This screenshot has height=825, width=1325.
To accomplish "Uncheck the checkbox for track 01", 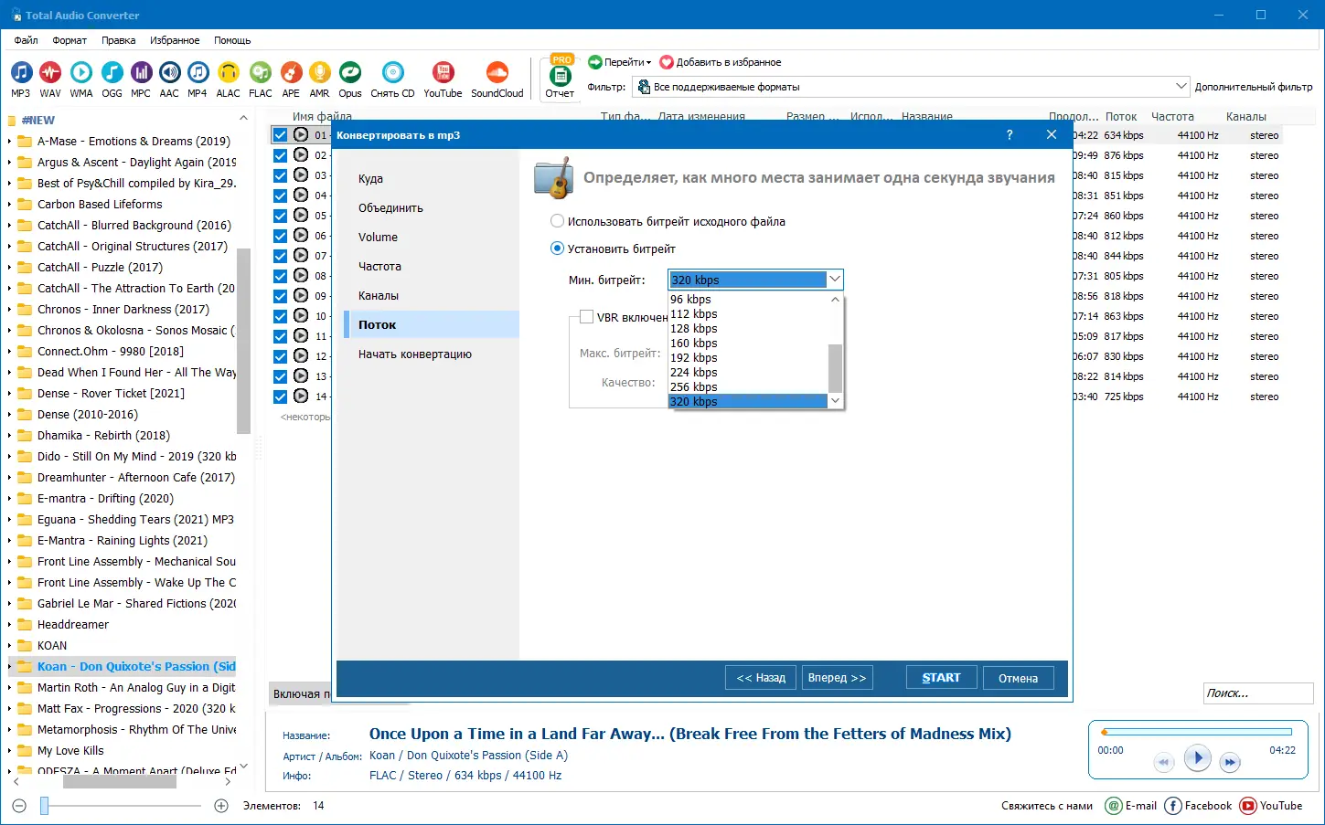I will tap(281, 135).
